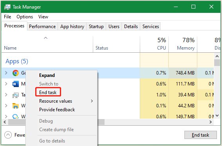Expand the last visible app row
Viewport: 222px width, 146px height.
6,116
